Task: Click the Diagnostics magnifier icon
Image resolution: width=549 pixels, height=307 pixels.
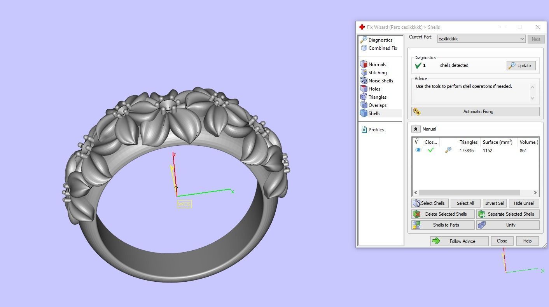Action: tap(364, 40)
